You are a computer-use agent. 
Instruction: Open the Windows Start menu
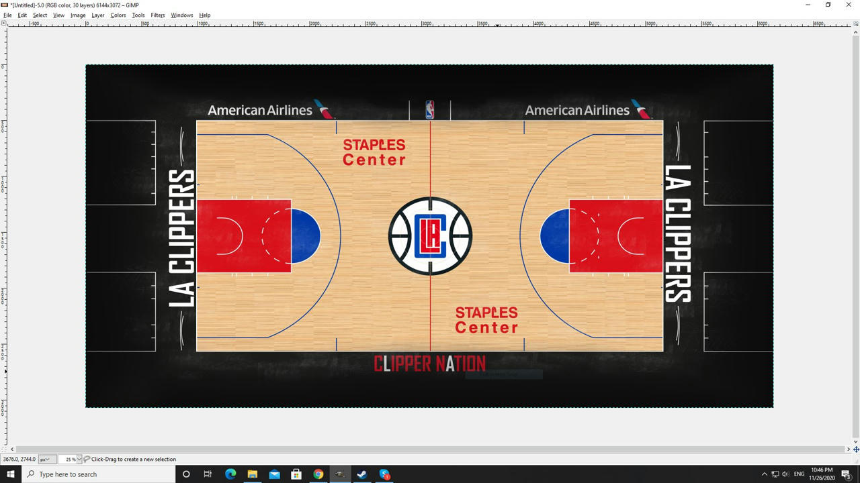(10, 474)
